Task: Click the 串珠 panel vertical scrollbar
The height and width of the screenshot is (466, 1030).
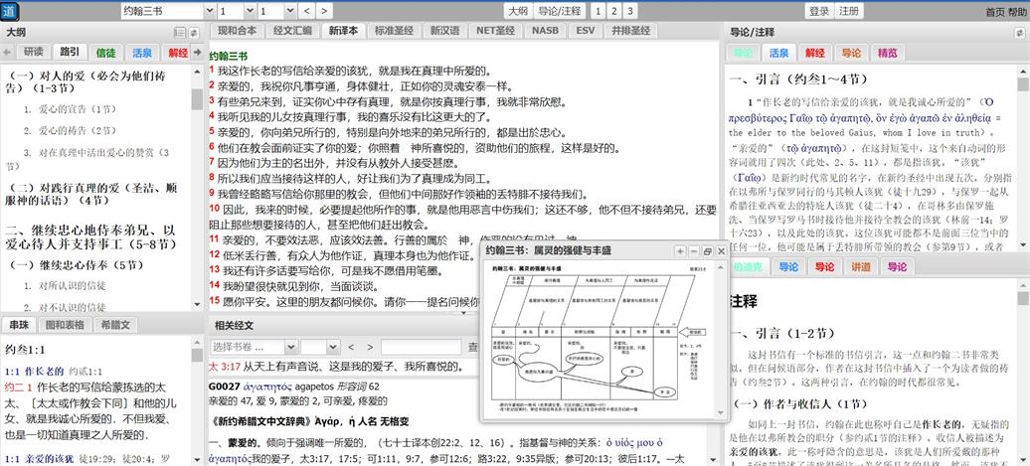Action: [197, 402]
